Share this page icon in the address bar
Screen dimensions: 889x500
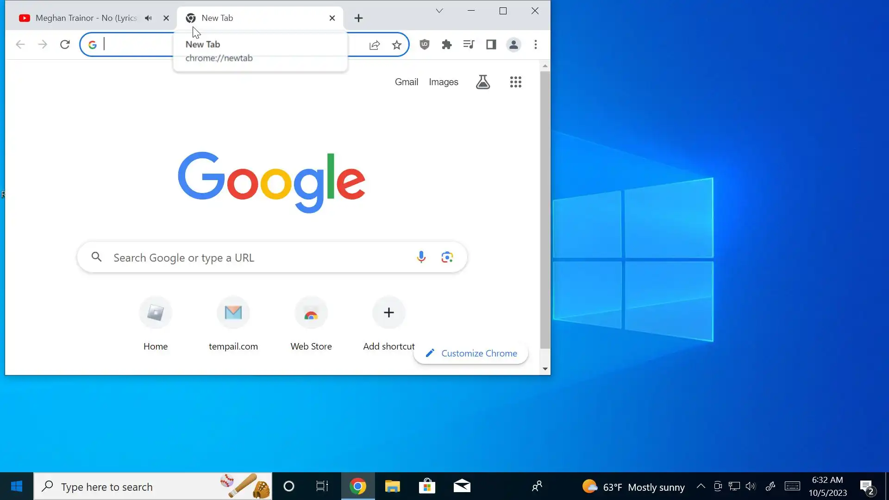[x=375, y=45]
